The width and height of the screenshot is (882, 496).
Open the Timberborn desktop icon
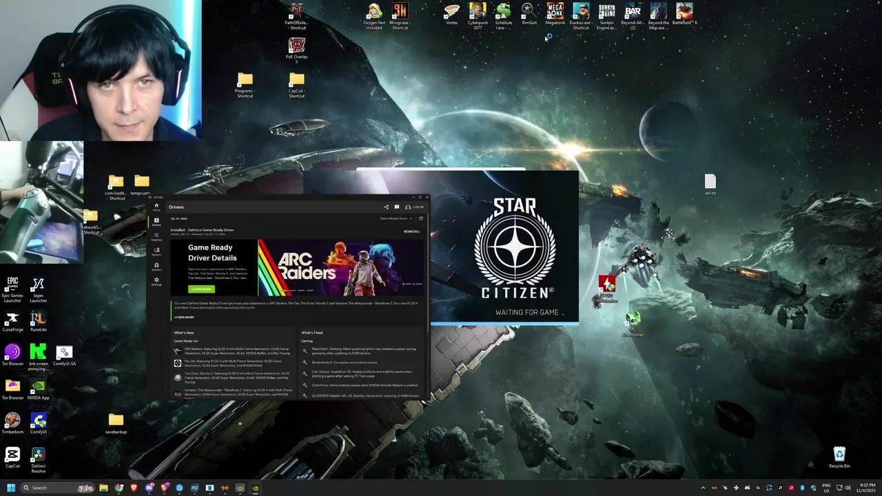[12, 424]
